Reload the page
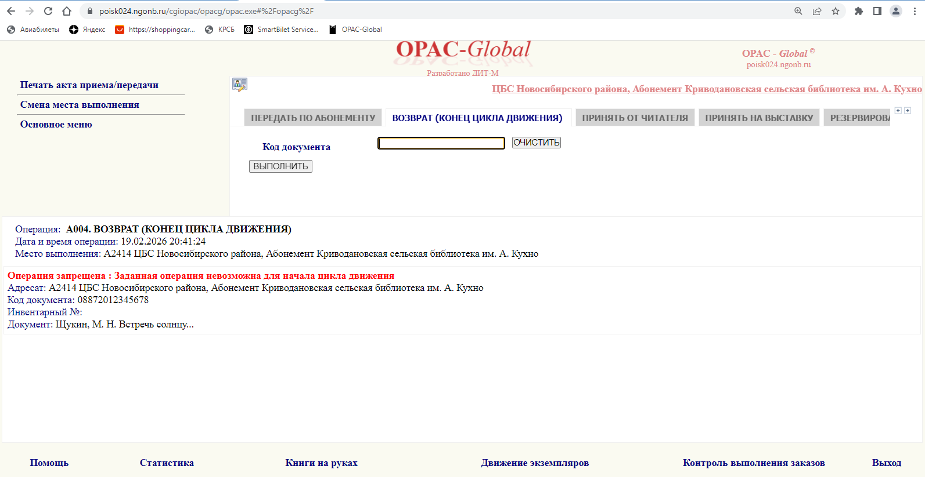The width and height of the screenshot is (925, 477). [48, 11]
